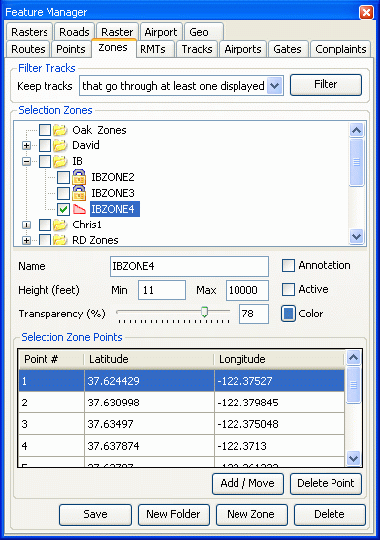Open the Raster tab
This screenshot has height=540, width=380.
117,32
